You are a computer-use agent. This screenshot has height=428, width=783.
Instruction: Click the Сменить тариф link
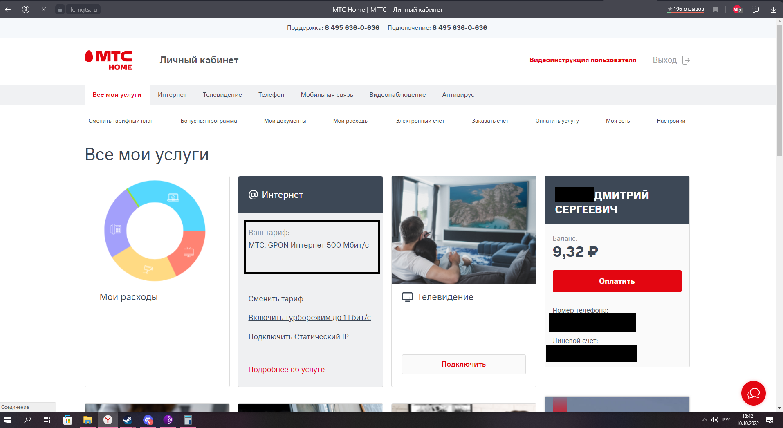click(276, 299)
